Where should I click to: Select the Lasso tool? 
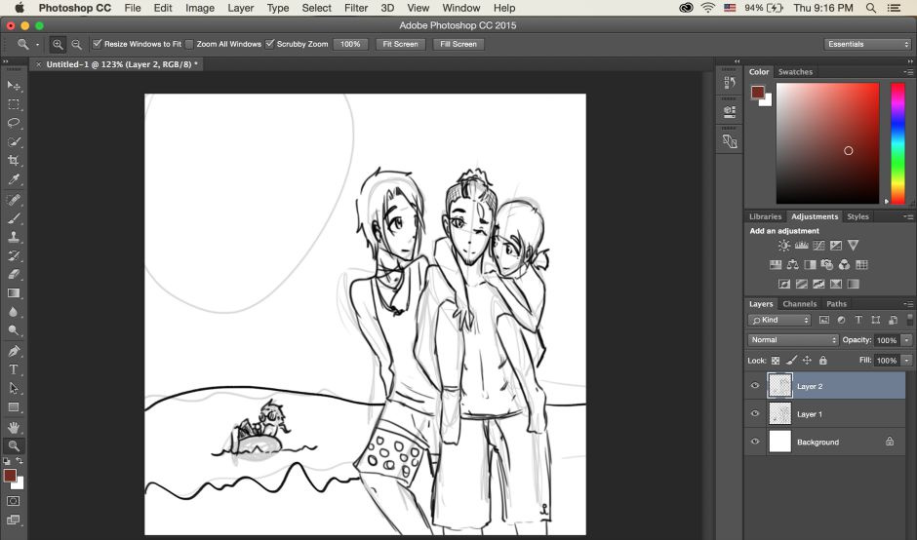pyautogui.click(x=14, y=123)
